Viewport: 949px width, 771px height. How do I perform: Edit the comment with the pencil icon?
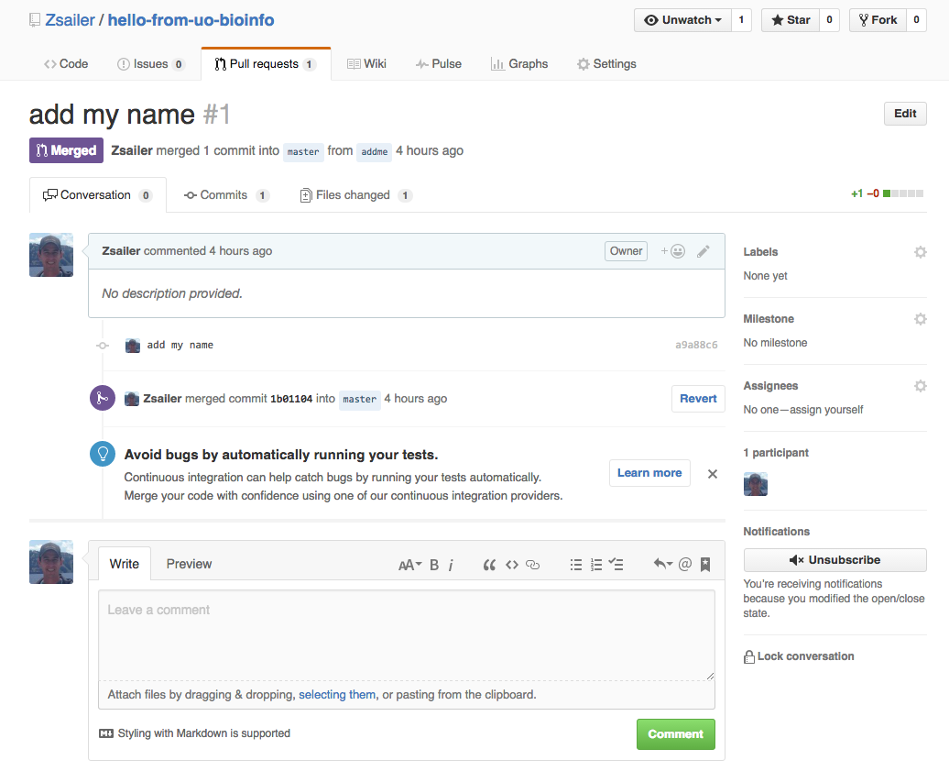703,251
